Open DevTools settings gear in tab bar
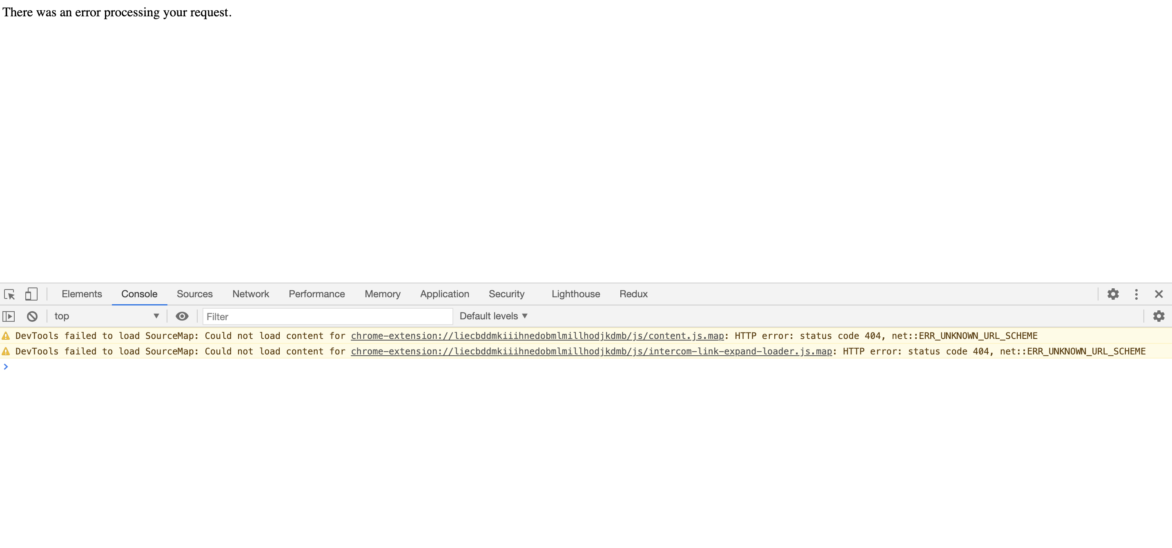Viewport: 1172px width, 548px height. click(1113, 294)
